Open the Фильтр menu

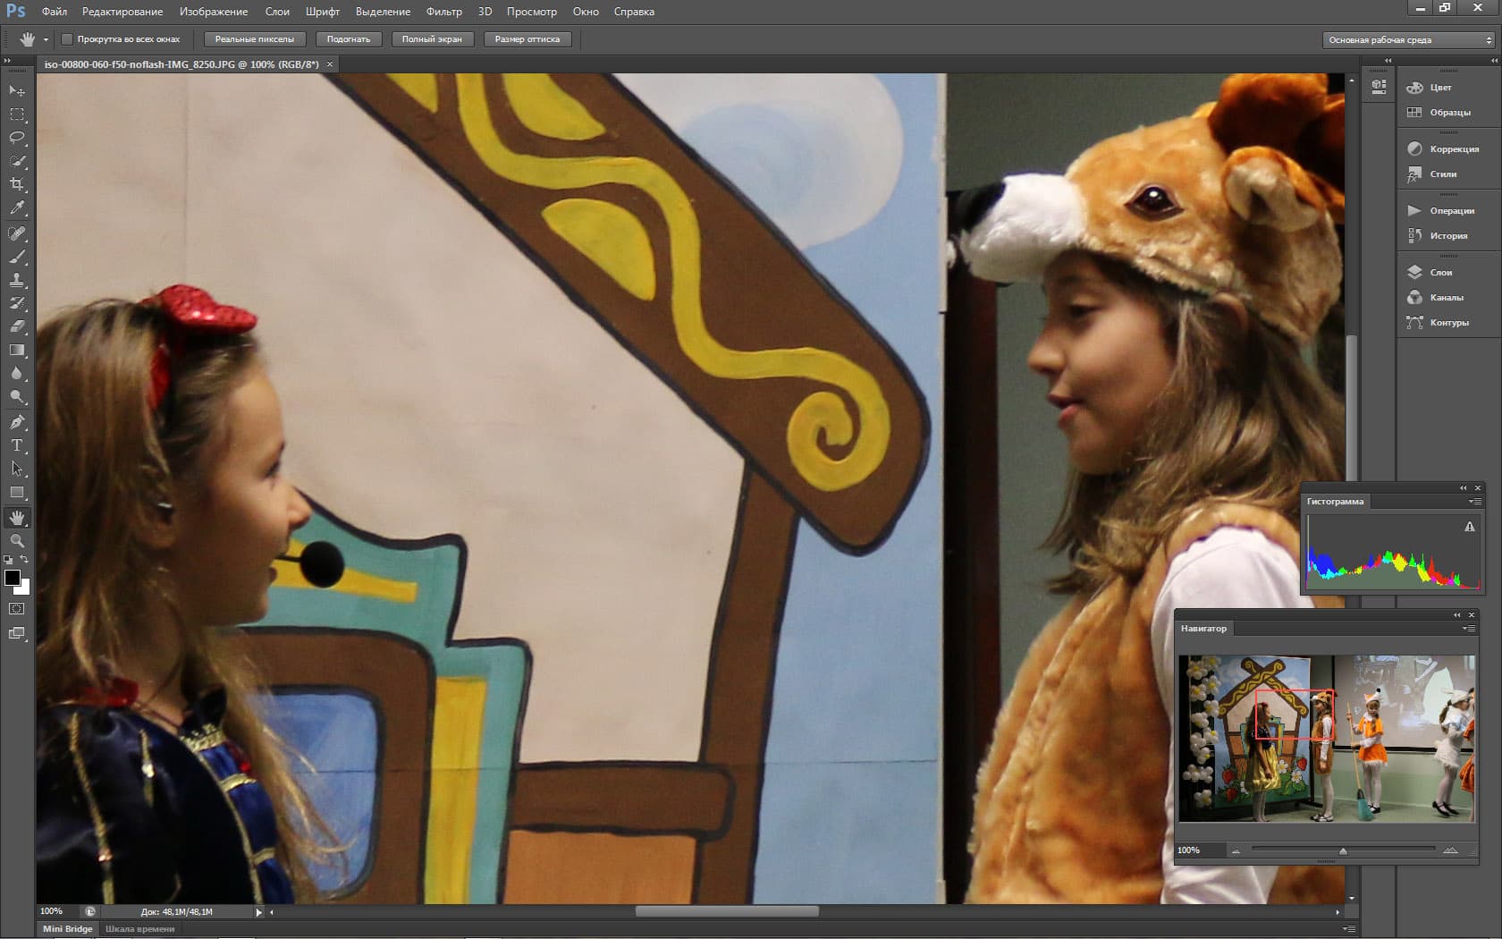(443, 12)
